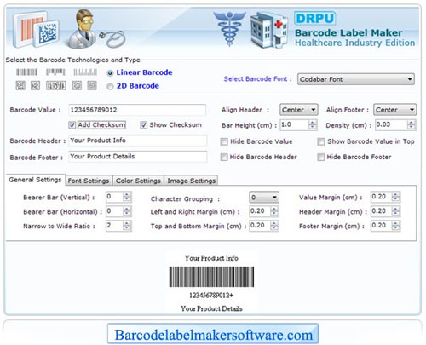
Task: Switch to the Font Settings tab
Action: [x=89, y=181]
